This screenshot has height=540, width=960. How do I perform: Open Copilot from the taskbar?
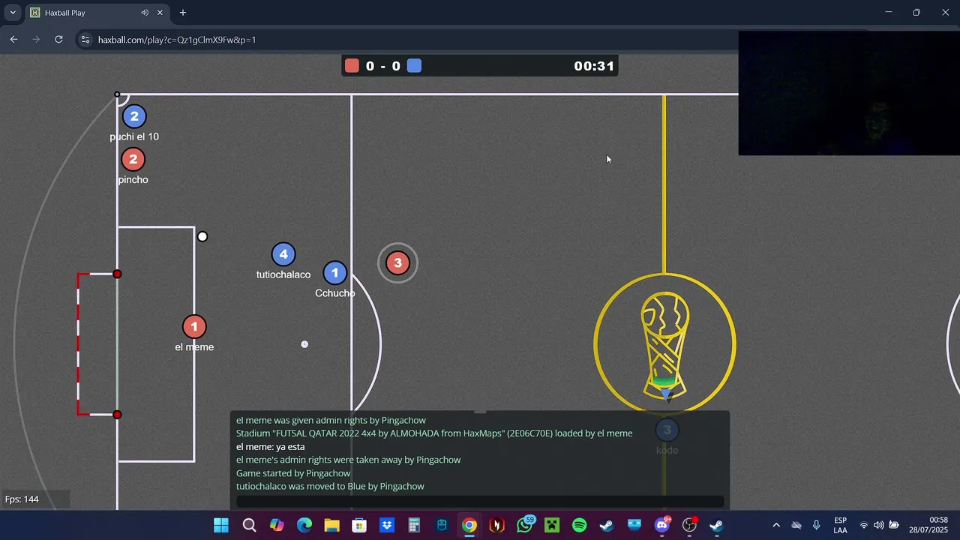pos(277,525)
